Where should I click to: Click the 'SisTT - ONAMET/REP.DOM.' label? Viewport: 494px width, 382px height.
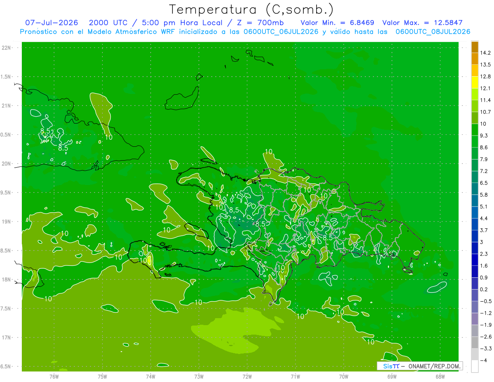(x=419, y=366)
